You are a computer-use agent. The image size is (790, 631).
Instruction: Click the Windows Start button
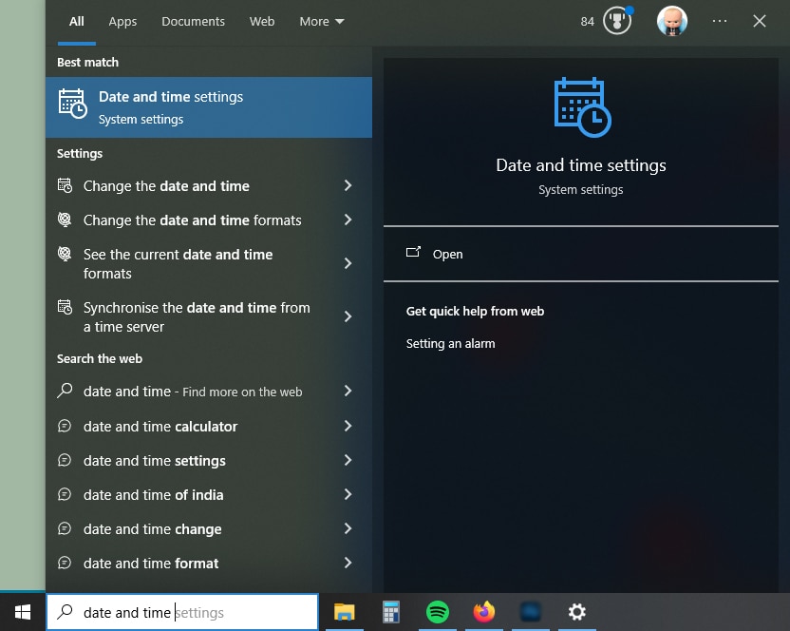22,613
